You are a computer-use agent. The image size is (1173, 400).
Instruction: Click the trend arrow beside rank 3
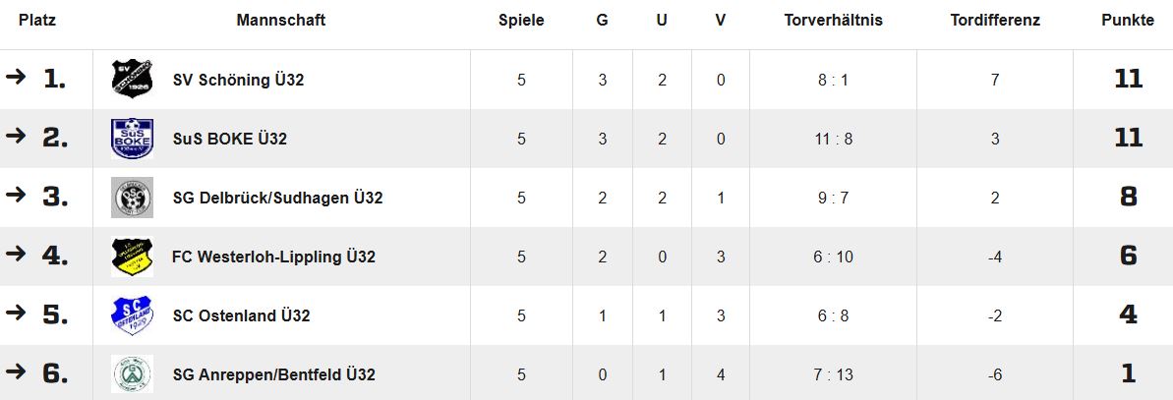(x=15, y=196)
